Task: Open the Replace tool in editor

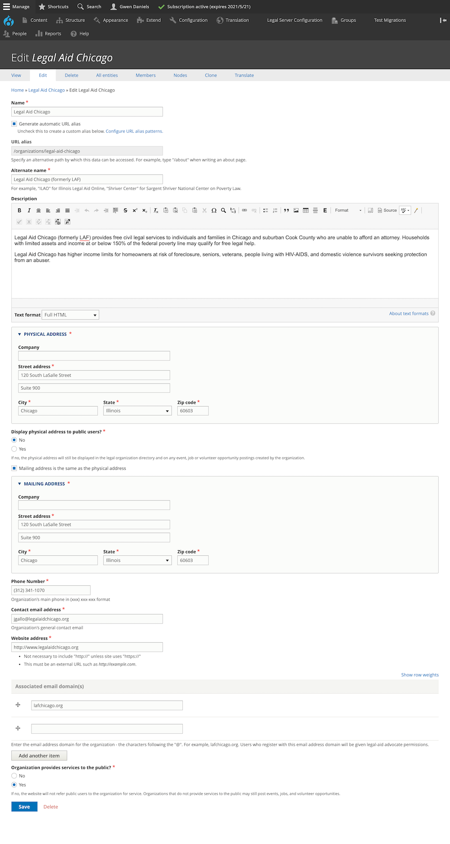Action: [x=233, y=210]
